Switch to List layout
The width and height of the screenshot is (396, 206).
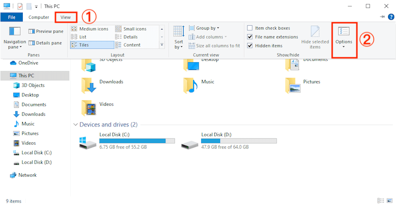click(x=79, y=37)
